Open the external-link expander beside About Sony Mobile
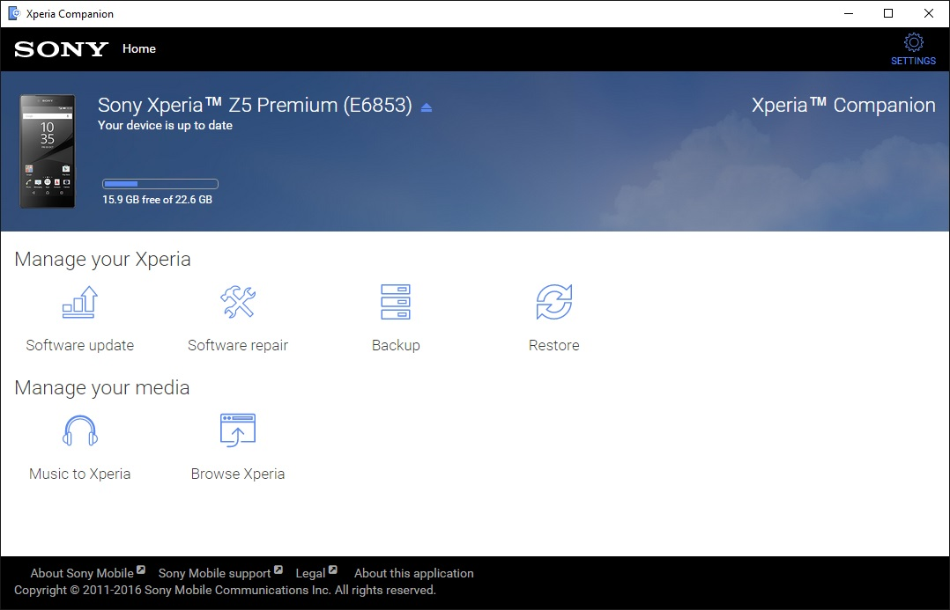 coord(143,569)
